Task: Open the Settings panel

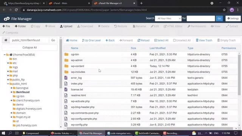Action: point(233,19)
